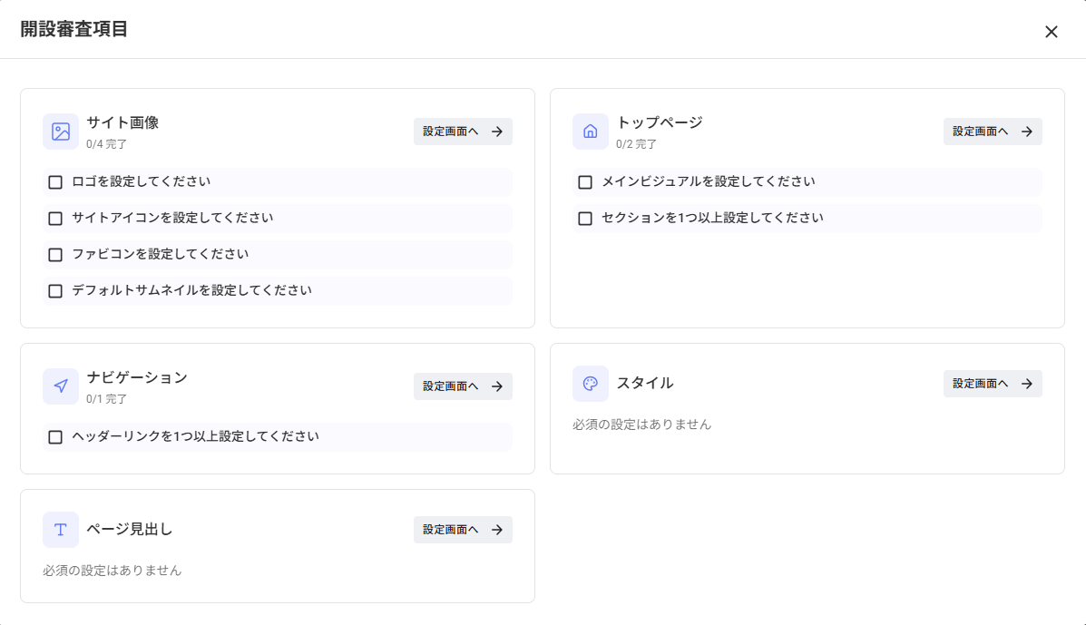Click 必須の設定はありません under スタイル
1086x625 pixels.
click(642, 425)
